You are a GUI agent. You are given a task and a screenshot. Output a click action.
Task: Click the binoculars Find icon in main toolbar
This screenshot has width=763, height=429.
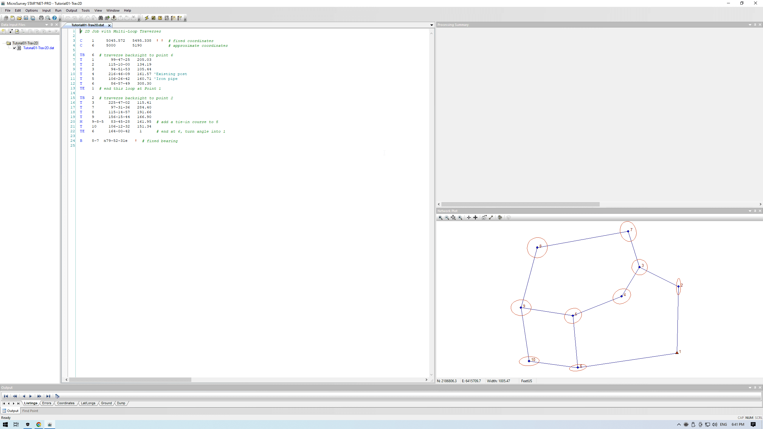tap(101, 18)
